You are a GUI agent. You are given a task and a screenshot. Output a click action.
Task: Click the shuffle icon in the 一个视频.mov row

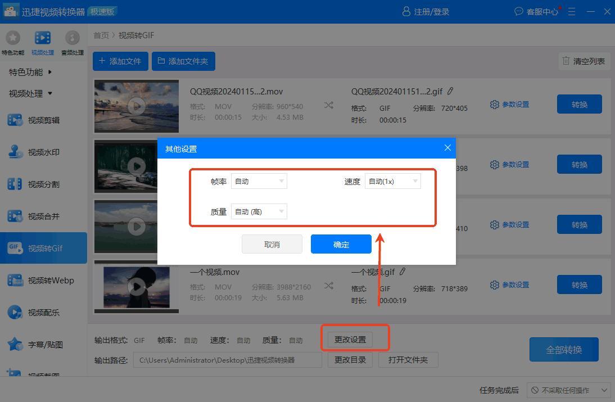(x=329, y=286)
